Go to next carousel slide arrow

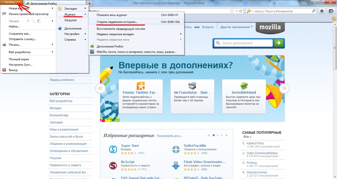point(284,89)
